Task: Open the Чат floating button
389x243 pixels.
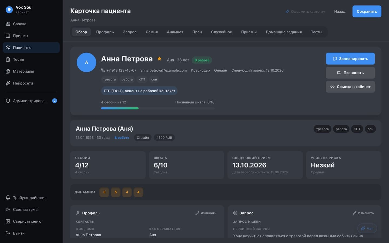Action: pyautogui.click(x=367, y=228)
